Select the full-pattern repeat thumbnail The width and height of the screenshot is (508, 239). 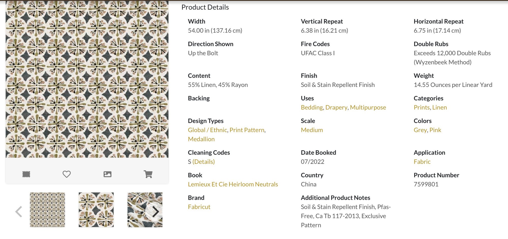pos(47,210)
